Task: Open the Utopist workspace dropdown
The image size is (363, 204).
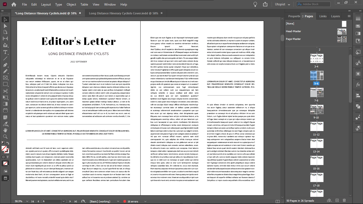Action: [x=282, y=5]
